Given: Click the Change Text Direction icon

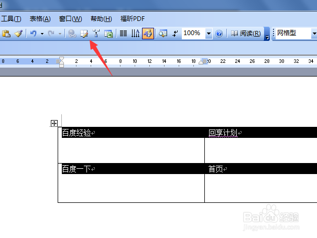Looking at the screenshot, I should point(135,34).
